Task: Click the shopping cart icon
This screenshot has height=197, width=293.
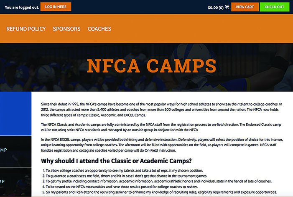Action: coord(227,7)
